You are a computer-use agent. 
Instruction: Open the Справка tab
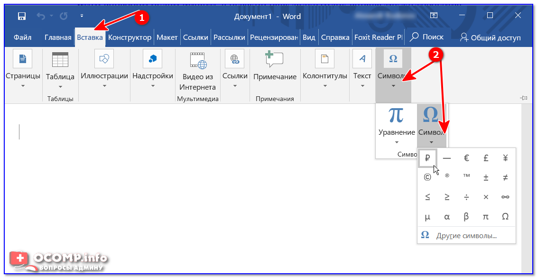click(x=335, y=37)
